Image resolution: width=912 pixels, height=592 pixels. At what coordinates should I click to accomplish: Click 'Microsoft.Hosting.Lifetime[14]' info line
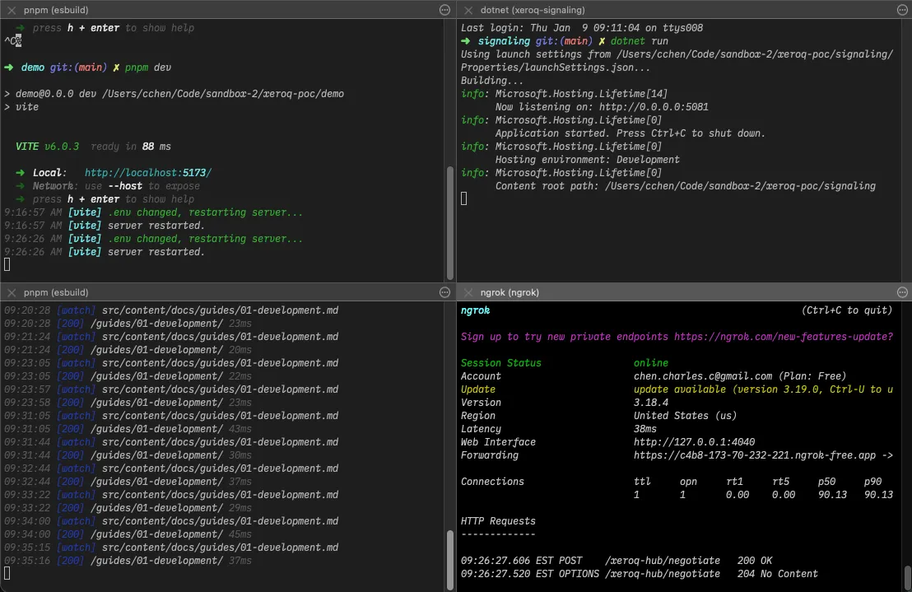[564, 94]
